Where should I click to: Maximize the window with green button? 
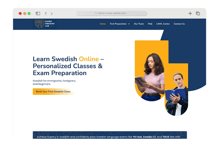click(29, 13)
